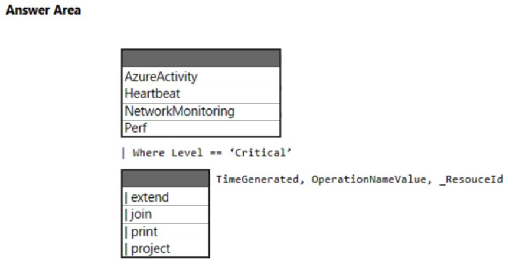Click the Answer Area heading

click(x=43, y=10)
